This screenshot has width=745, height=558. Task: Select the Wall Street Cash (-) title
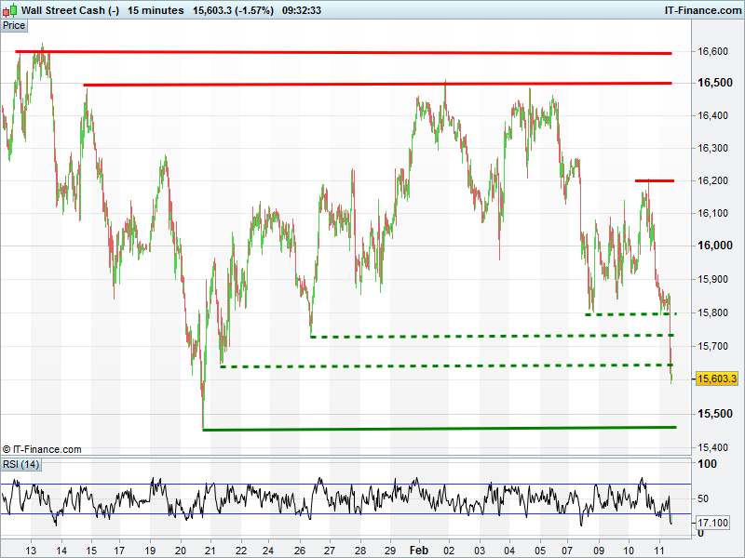click(x=71, y=10)
